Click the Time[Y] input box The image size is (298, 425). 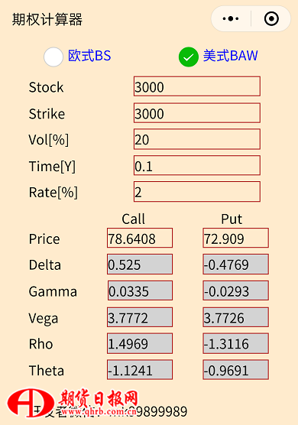pyautogui.click(x=197, y=165)
